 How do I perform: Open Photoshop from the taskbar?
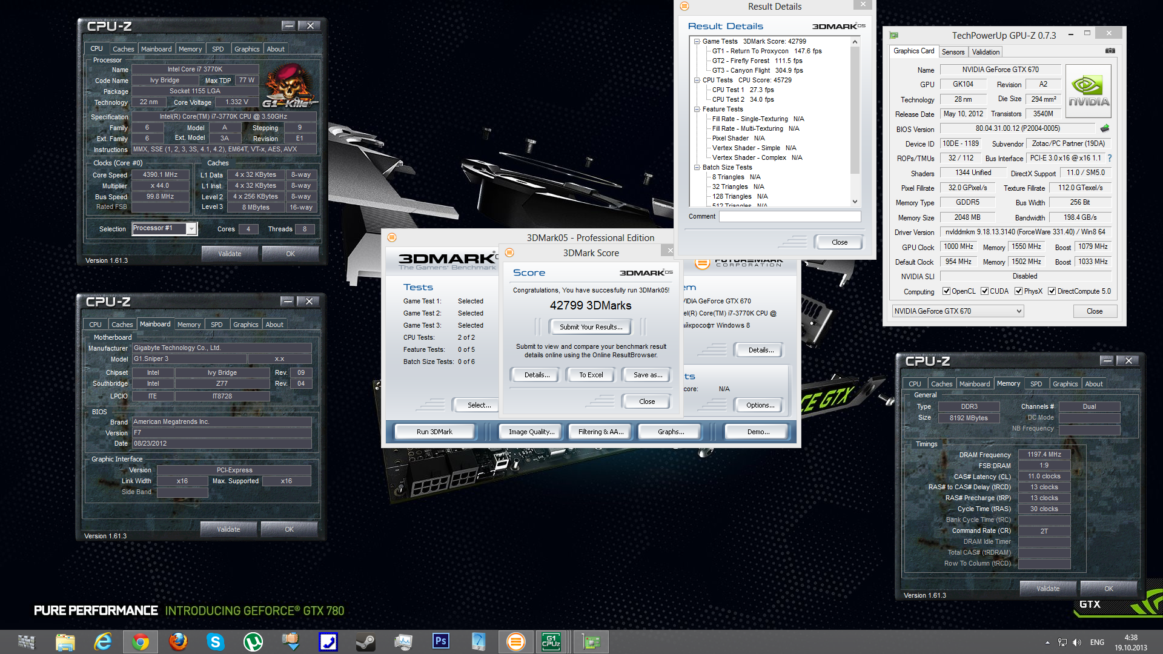pos(440,642)
